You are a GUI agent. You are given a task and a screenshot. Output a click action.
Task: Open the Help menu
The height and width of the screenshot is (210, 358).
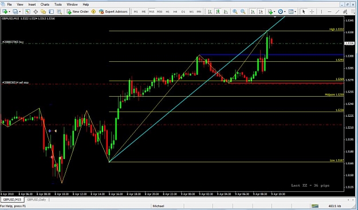coord(86,5)
